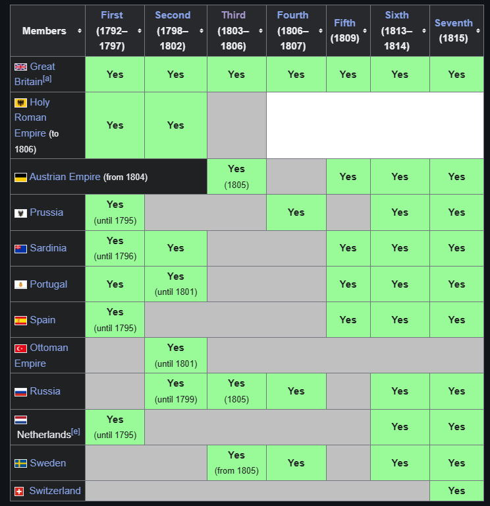This screenshot has height=506, width=490.
Task: Click the Russia flag icon
Action: [20, 392]
